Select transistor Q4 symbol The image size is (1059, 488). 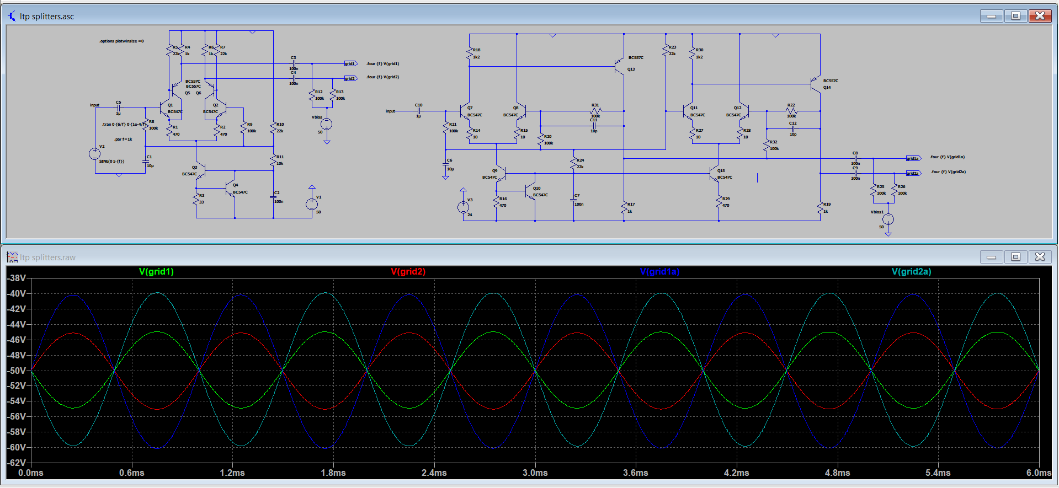pos(231,189)
